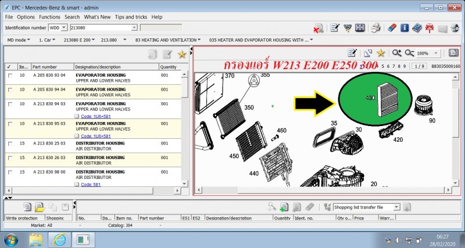The height and width of the screenshot is (248, 465).
Task: Click the notes icon in parts list panel
Action: (167, 54)
